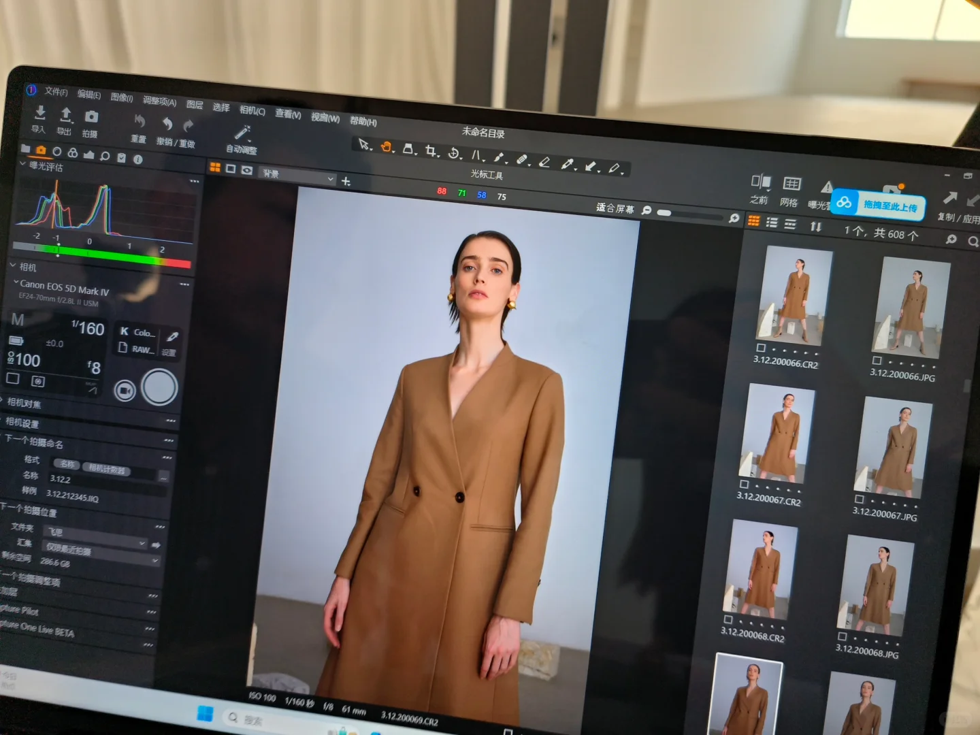
Task: Open the metadata info tool tab
Action: point(138,159)
